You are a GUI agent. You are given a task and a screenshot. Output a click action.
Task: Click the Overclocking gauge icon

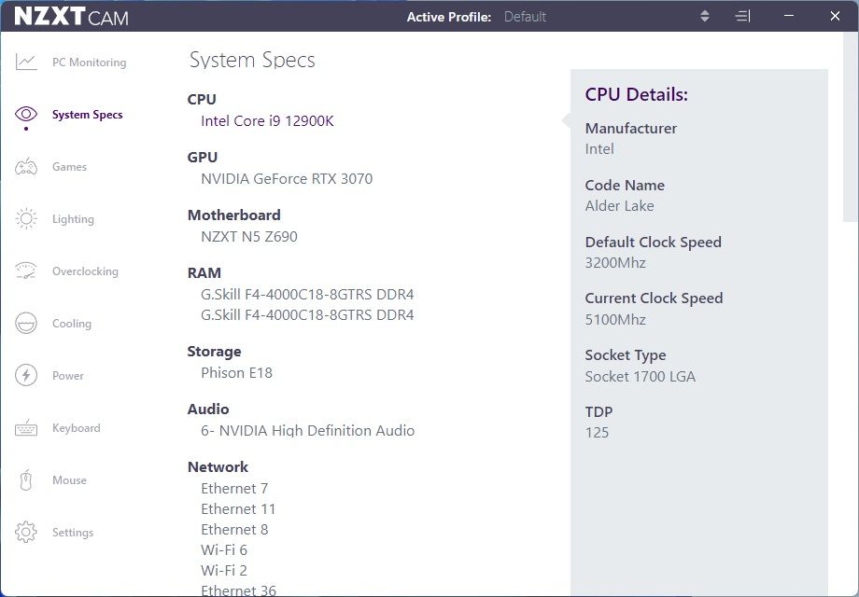point(26,271)
